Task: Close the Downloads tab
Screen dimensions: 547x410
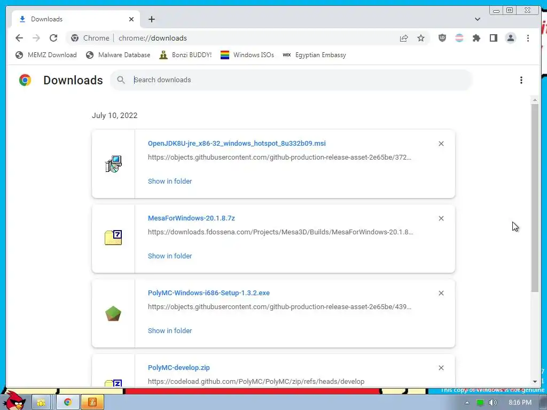Action: click(131, 19)
